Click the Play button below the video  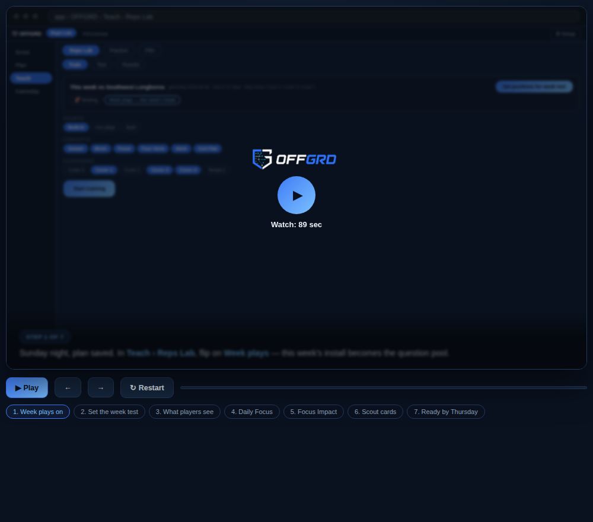pyautogui.click(x=27, y=388)
